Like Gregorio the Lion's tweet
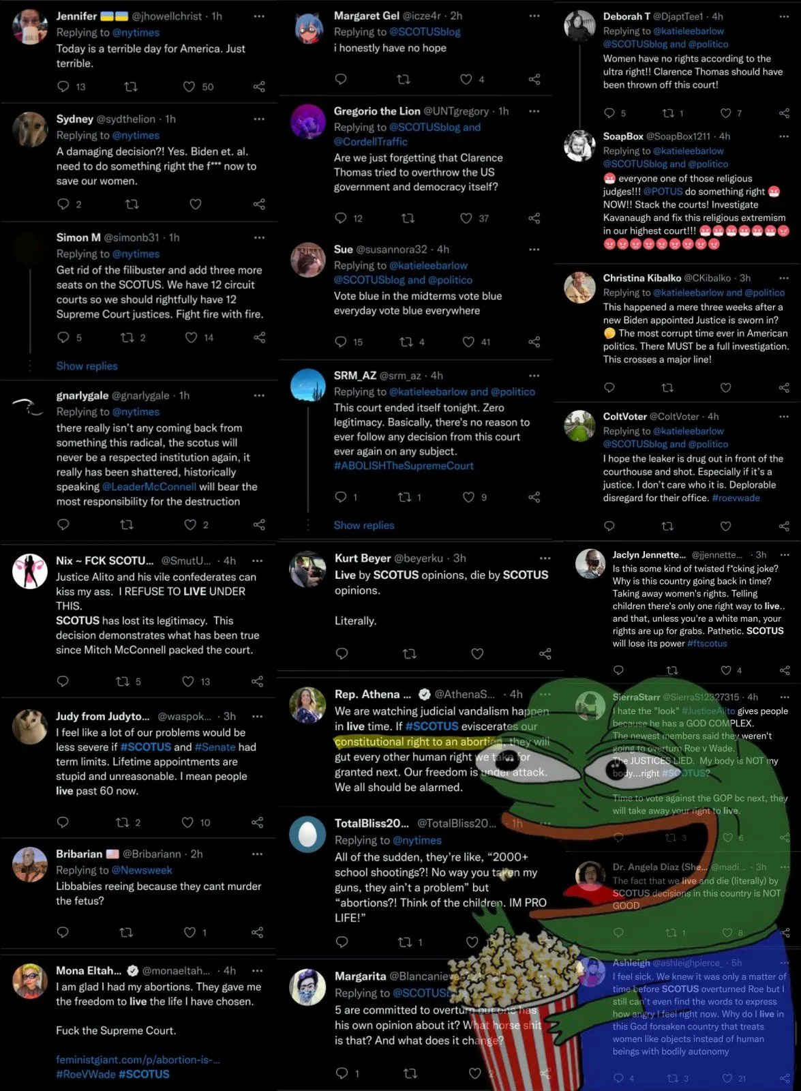 coord(466,218)
